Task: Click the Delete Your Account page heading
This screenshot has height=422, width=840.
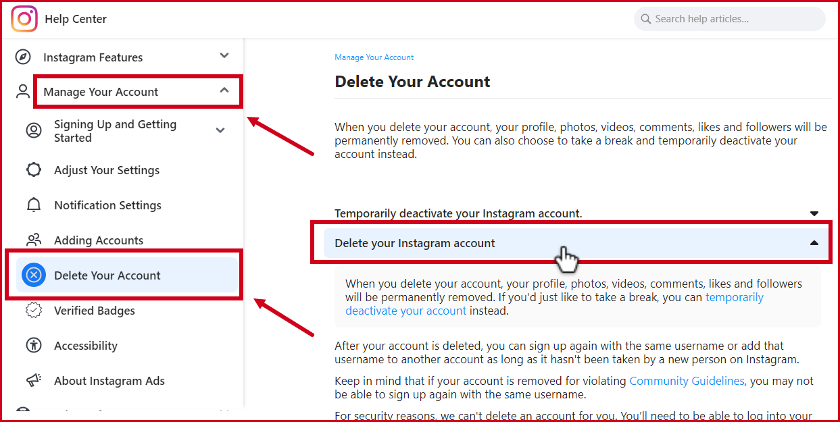Action: [x=412, y=82]
